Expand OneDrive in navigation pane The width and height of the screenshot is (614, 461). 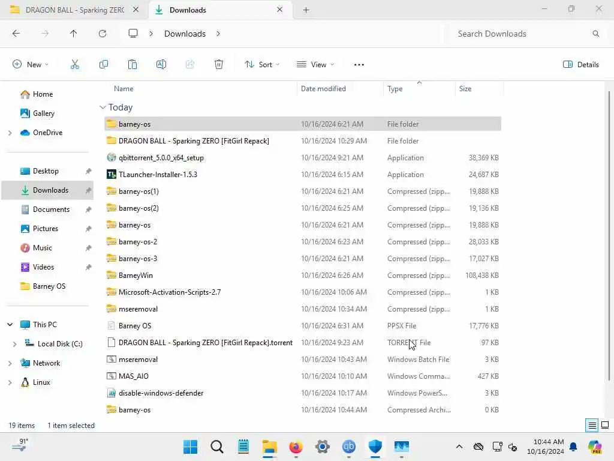click(10, 133)
